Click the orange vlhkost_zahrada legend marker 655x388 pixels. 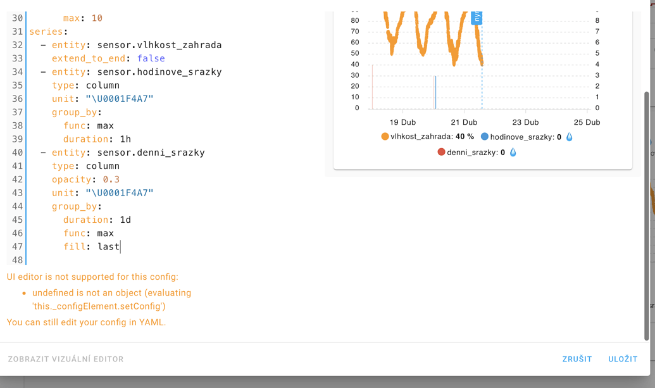tap(385, 137)
